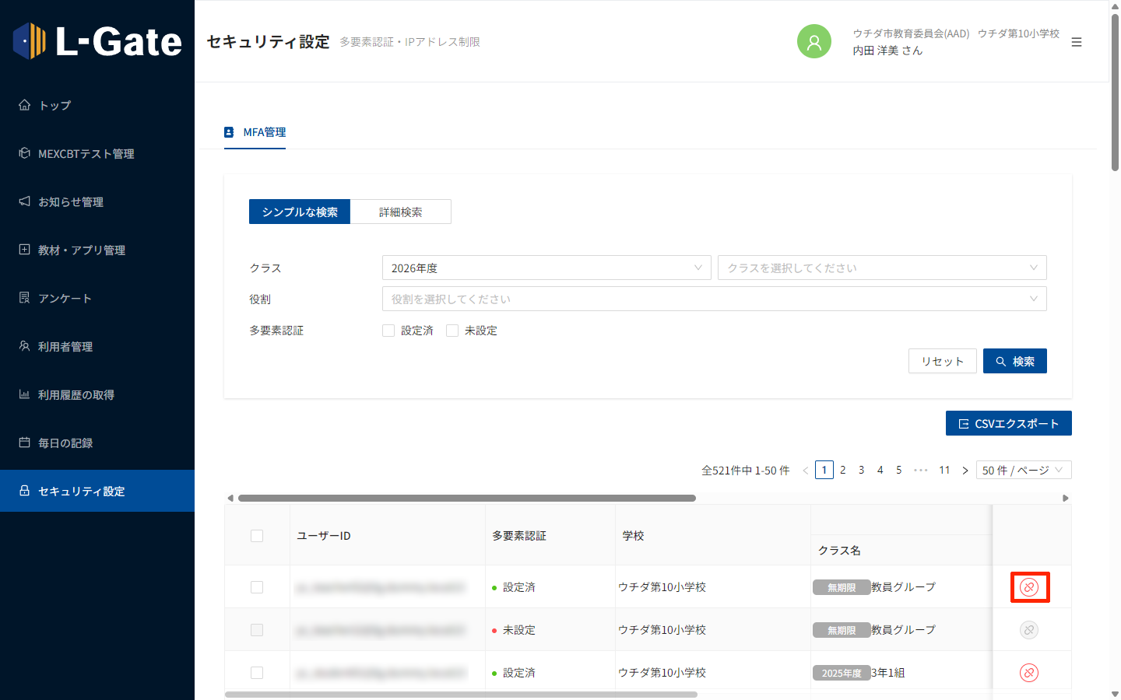Image resolution: width=1121 pixels, height=700 pixels.
Task: Open 毎日の記録 in the sidebar
Action: click(x=97, y=443)
